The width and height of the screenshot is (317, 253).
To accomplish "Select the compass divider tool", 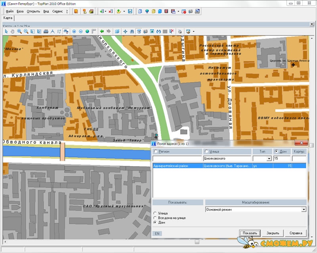I will pyautogui.click(x=53, y=31).
